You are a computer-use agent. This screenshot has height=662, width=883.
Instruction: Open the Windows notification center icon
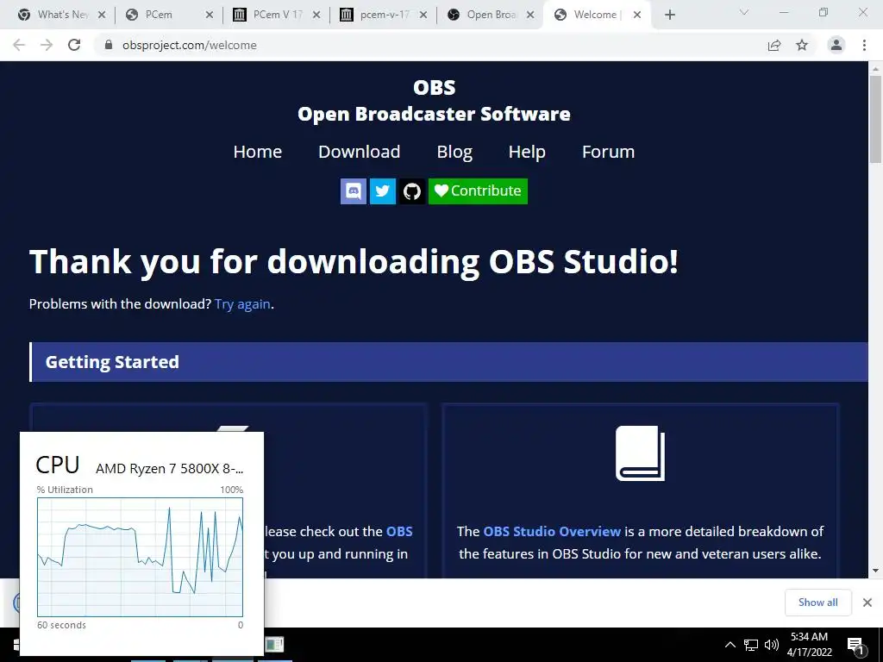(856, 646)
